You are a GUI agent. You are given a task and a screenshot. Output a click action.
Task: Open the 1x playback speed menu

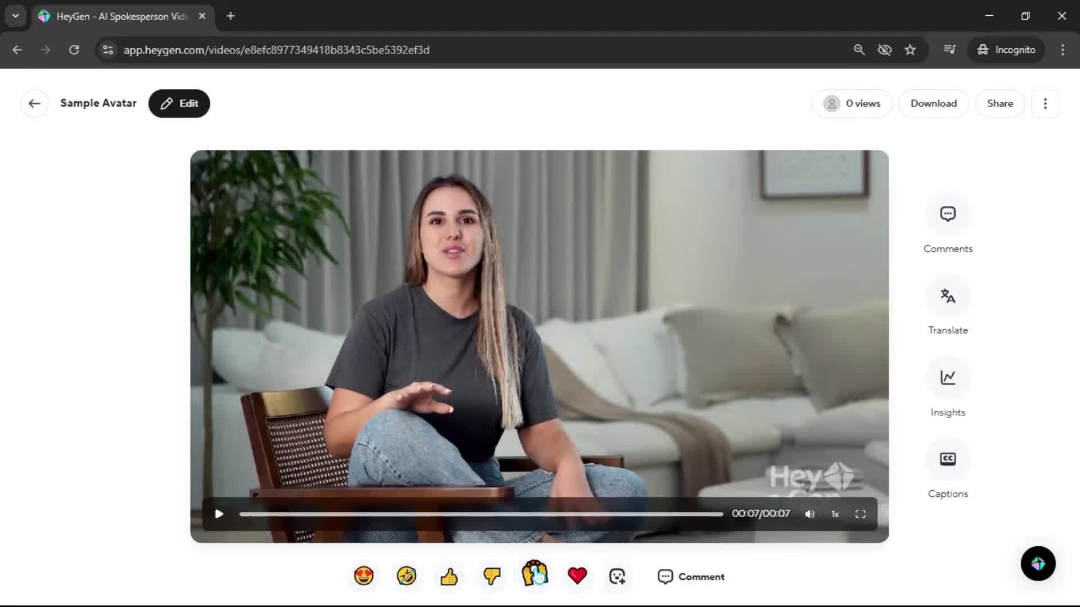pos(835,514)
